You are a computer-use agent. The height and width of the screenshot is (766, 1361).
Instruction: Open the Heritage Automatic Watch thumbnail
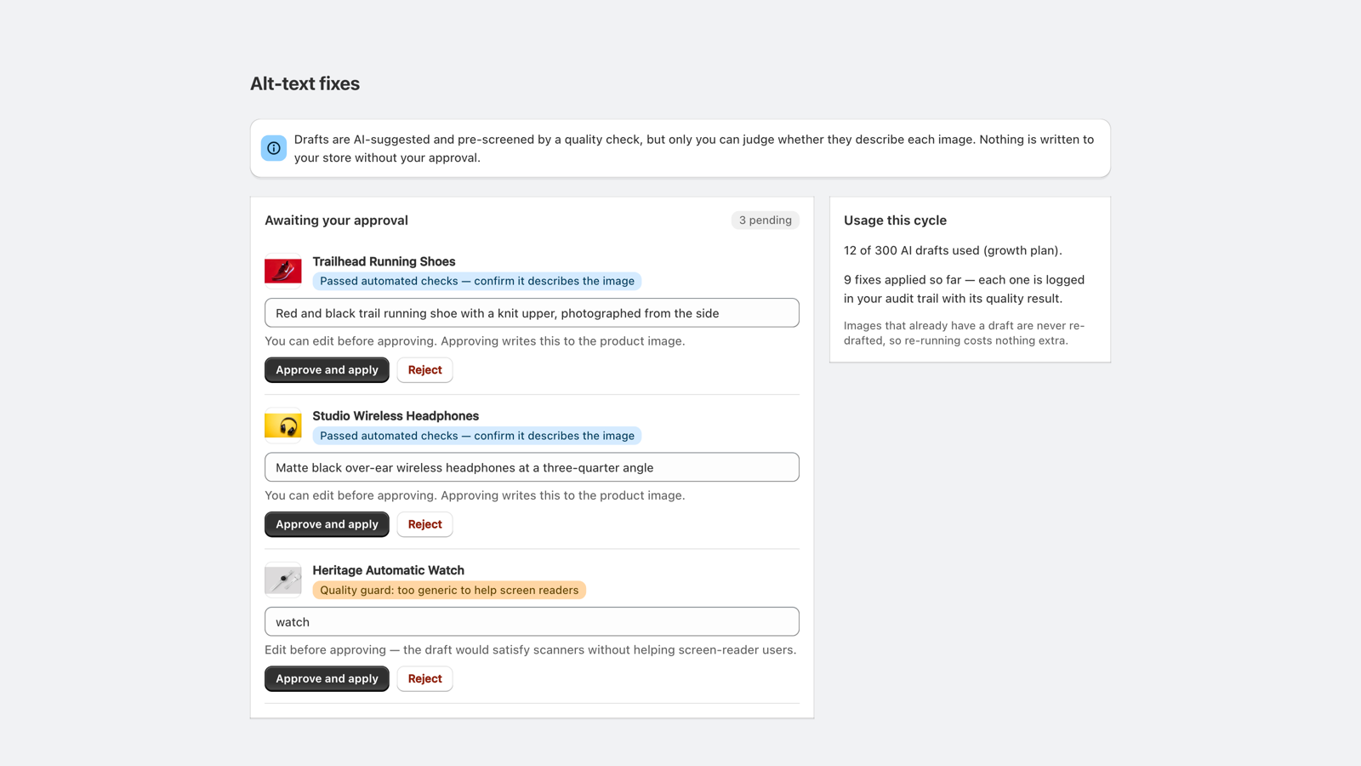(x=283, y=580)
